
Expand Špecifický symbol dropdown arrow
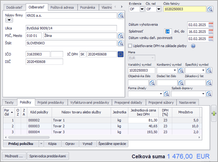click(x=203, y=70)
